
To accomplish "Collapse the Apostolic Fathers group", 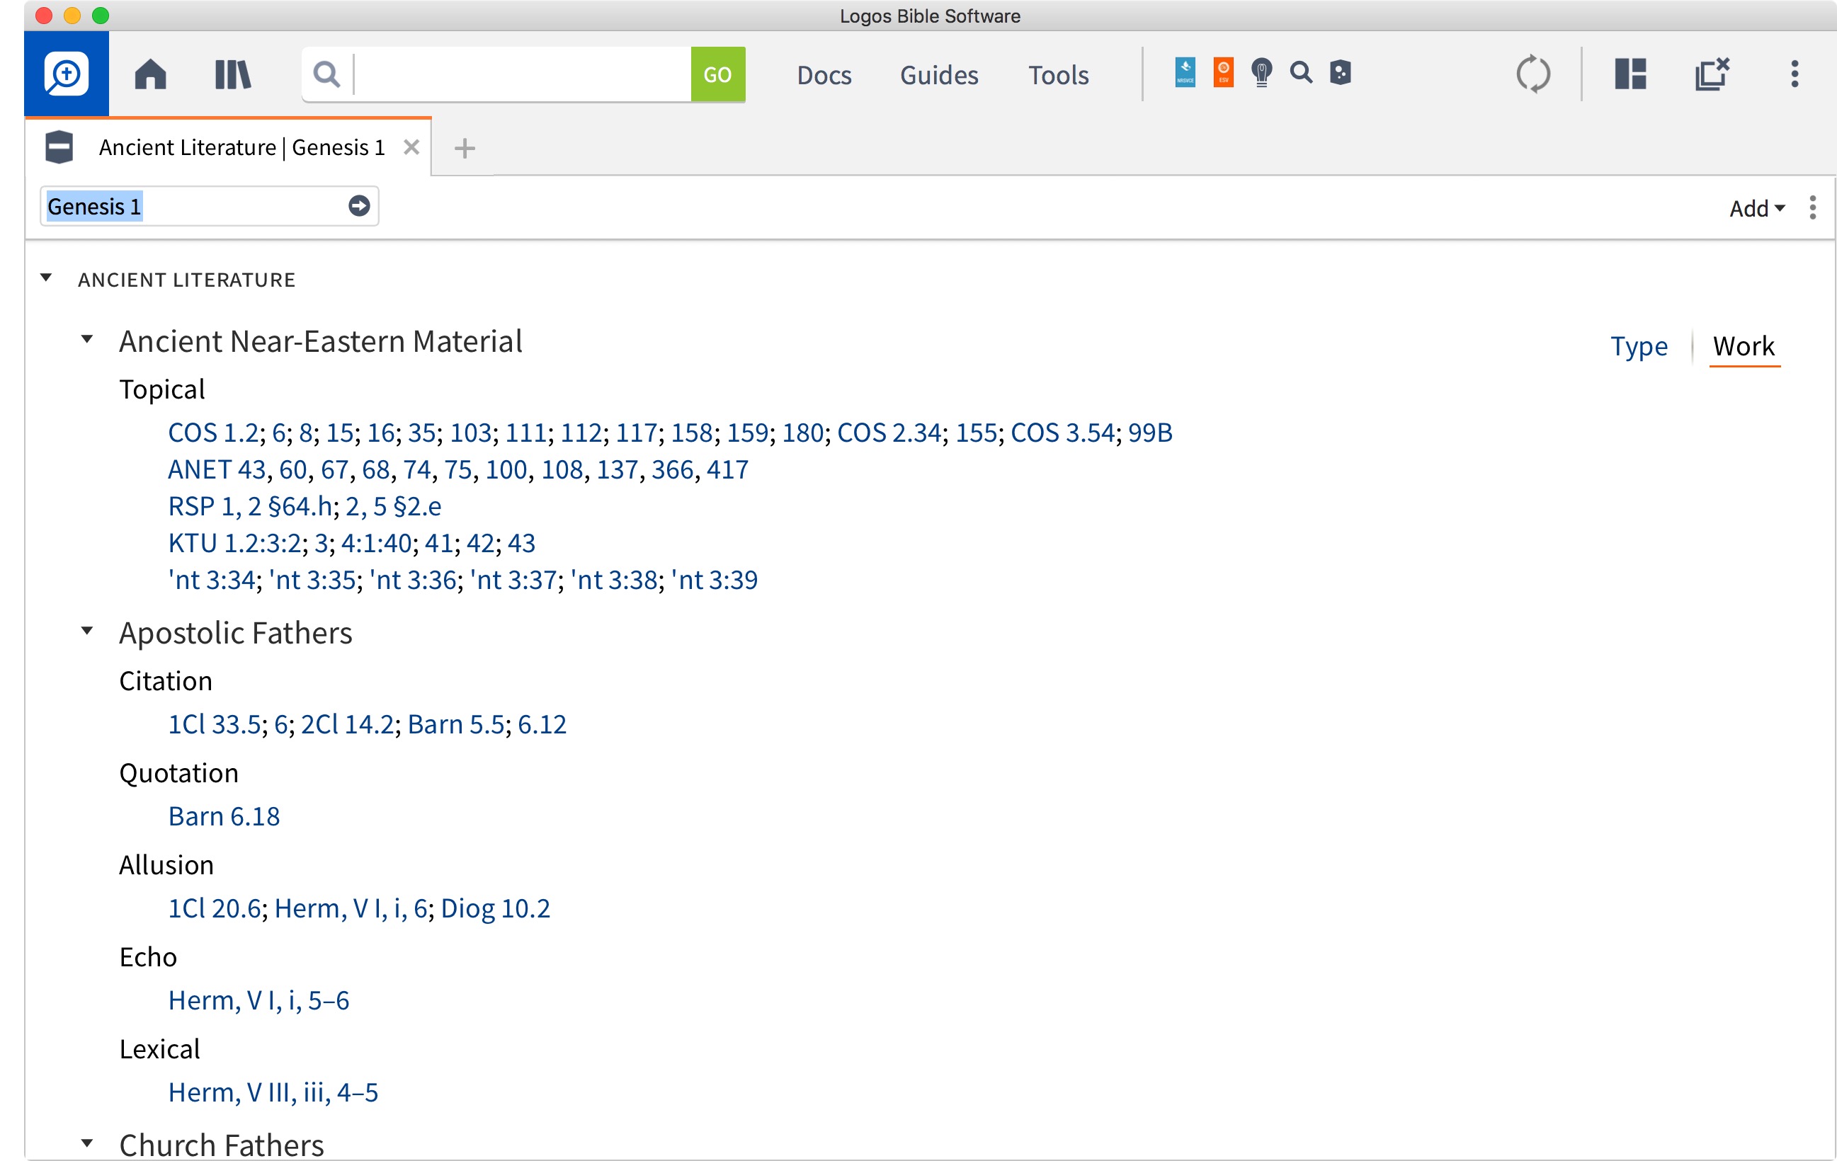I will (x=87, y=631).
